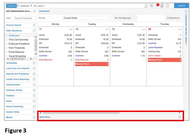193x136 pixels.
Task: Click the second Dashboard breadcrumb link
Action: click(25, 6)
